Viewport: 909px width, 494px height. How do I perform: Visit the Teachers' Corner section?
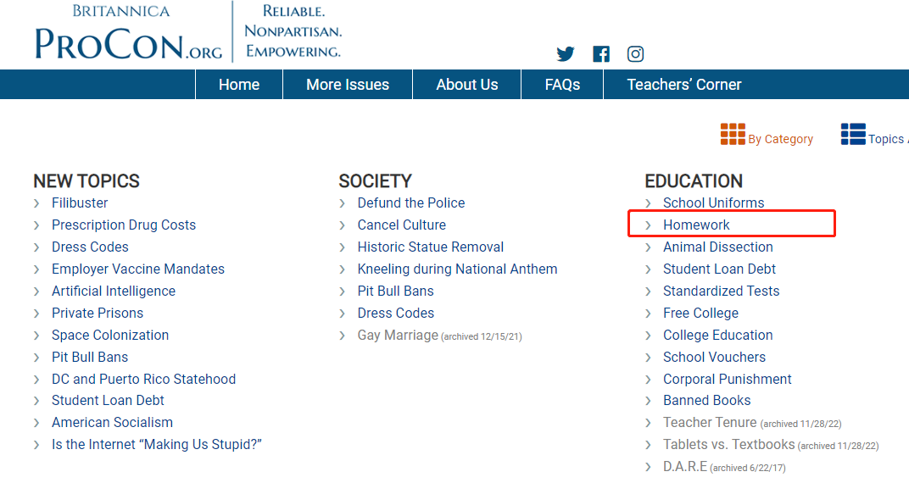(684, 85)
